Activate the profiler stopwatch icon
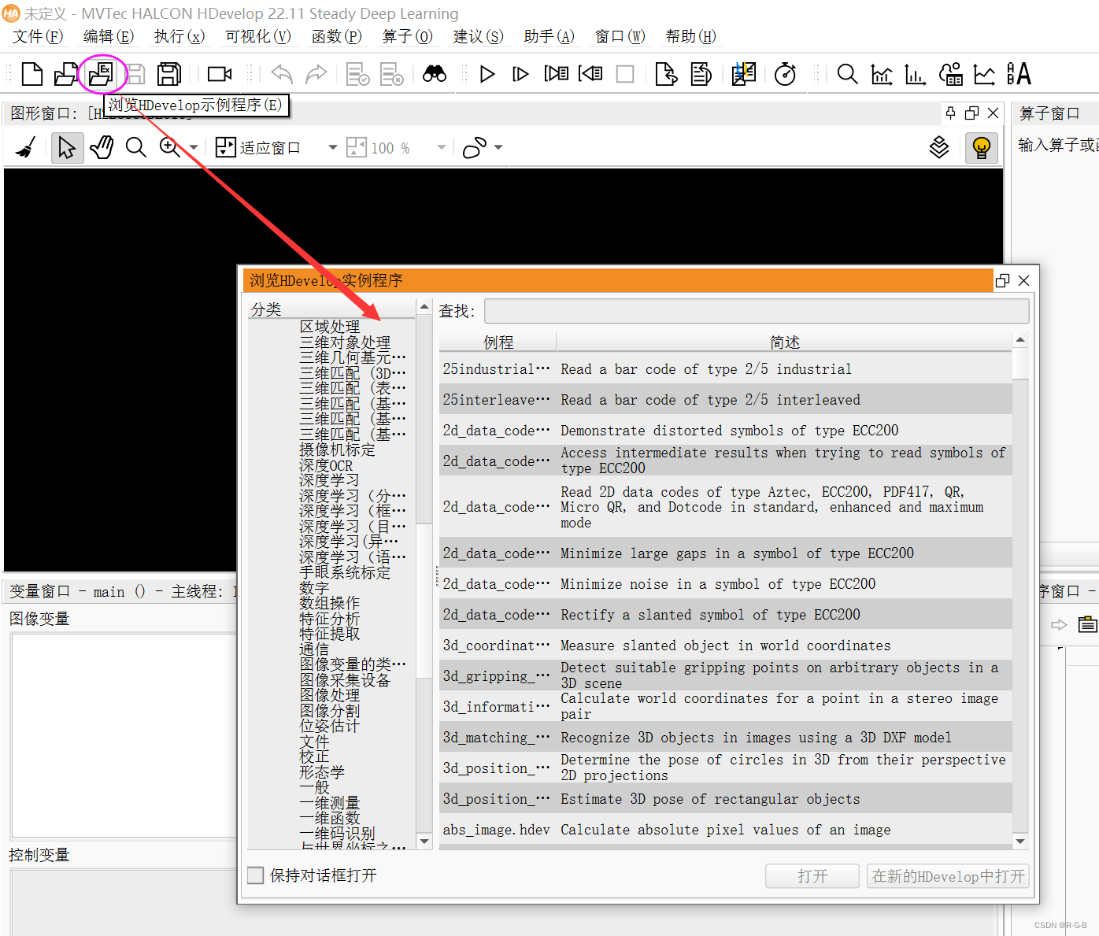Viewport: 1099px width, 936px height. click(x=785, y=74)
